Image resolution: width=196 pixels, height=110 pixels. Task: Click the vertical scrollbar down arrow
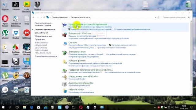tap(191, 94)
